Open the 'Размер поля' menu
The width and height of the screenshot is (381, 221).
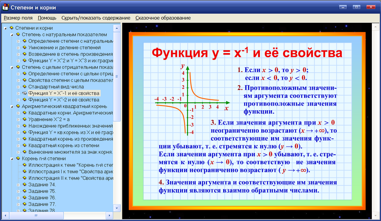tap(18, 18)
